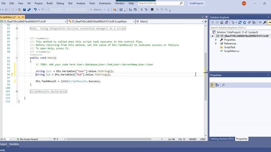Toggle the bookmark icon in the toolbar

152,10
